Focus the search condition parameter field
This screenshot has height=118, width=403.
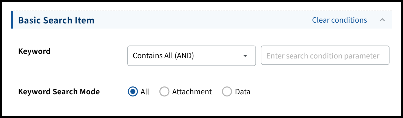coord(325,56)
